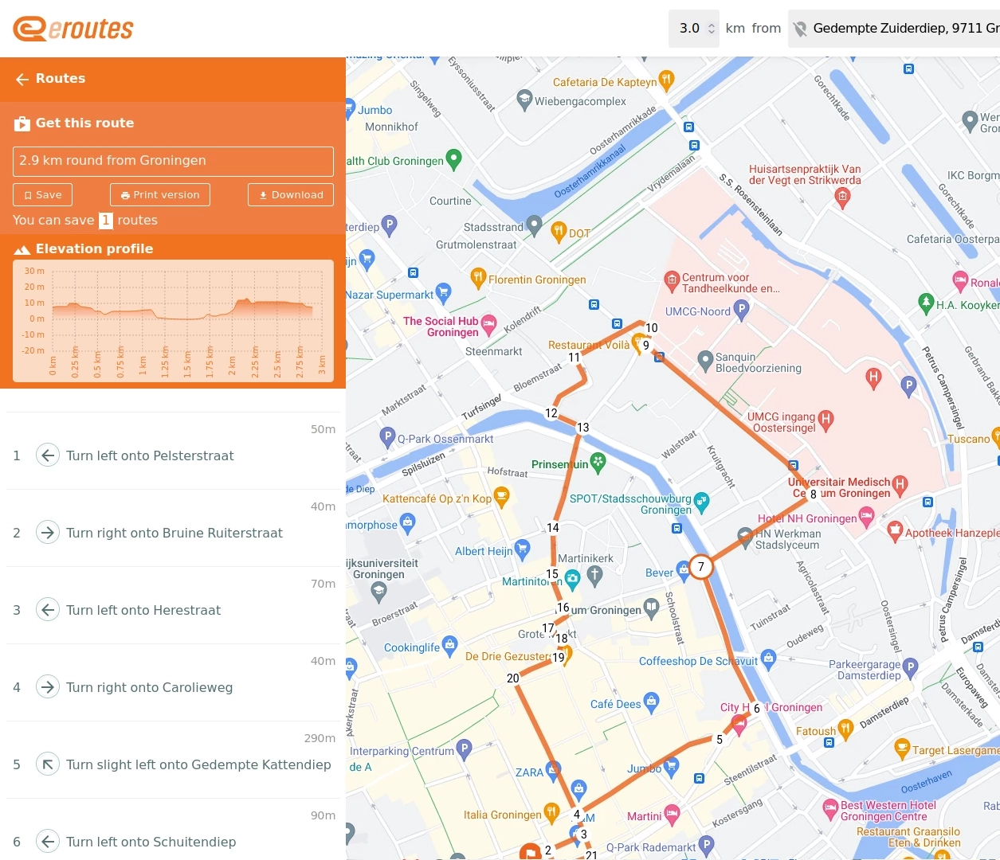The image size is (1000, 860).
Task: Open H.A. Kooykerplein park pin
Action: click(x=926, y=303)
